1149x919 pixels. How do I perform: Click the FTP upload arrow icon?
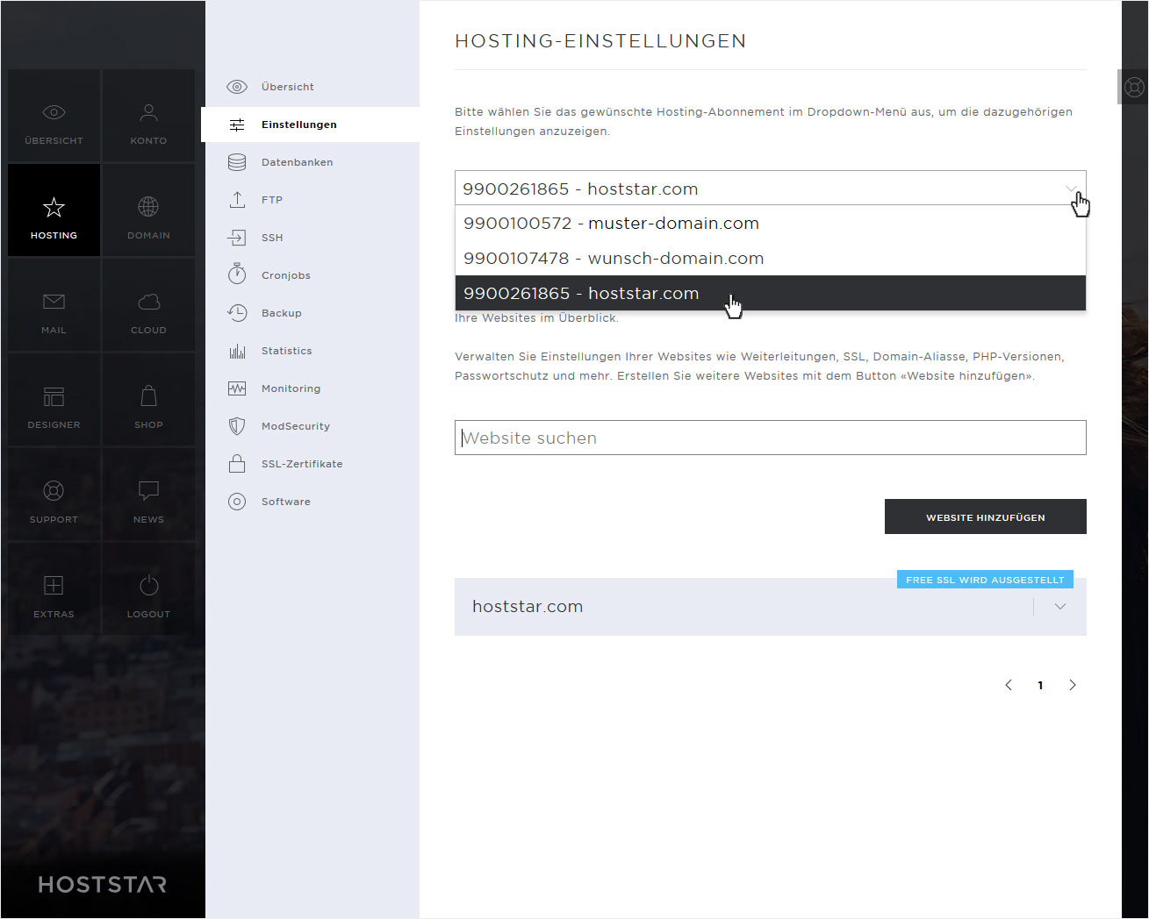237,200
